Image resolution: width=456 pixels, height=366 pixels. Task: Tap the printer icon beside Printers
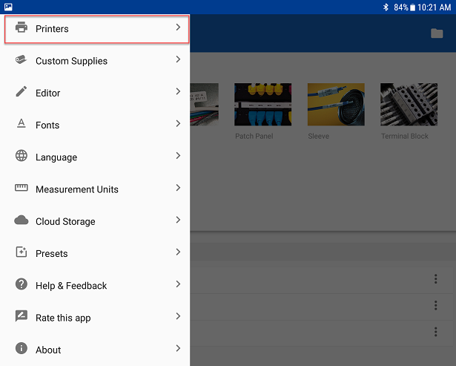[x=21, y=29]
